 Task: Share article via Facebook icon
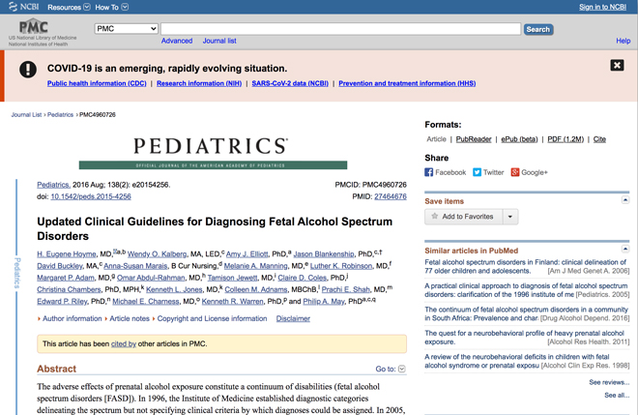click(x=429, y=172)
